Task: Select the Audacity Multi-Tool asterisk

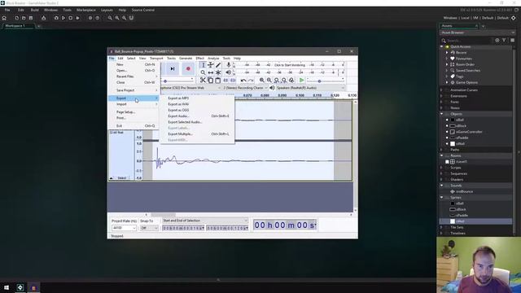Action: (x=218, y=72)
